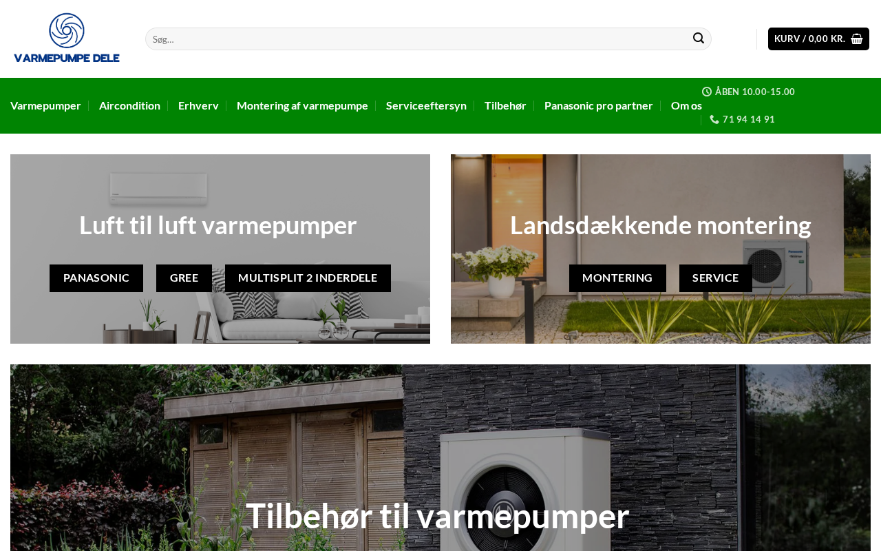Select Serviceeftersyn in navigation

coord(426,105)
